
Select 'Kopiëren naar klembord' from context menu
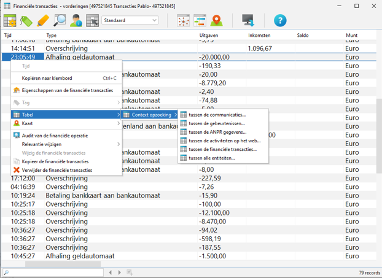[47, 78]
